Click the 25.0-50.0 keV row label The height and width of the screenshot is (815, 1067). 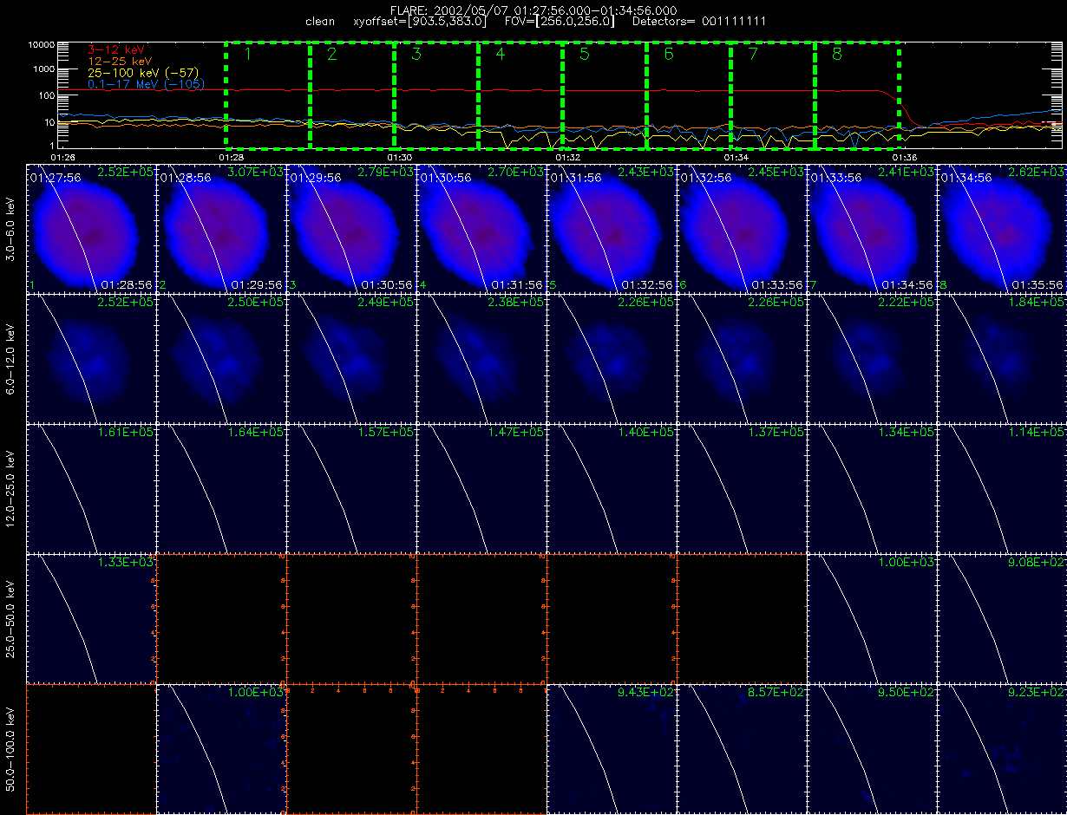pyautogui.click(x=11, y=618)
